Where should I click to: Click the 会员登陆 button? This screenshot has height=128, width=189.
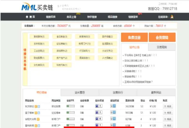162,37
